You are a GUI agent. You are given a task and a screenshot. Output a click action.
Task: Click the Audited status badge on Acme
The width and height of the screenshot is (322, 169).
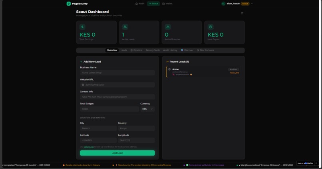tap(233, 69)
